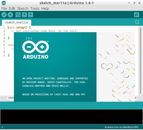Image resolution: width=143 pixels, height=130 pixels.
Task: Open the Edit menu
Action: coord(12,8)
